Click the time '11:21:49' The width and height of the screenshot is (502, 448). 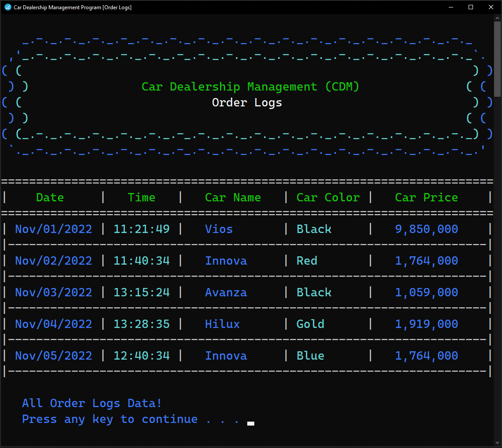[142, 229]
